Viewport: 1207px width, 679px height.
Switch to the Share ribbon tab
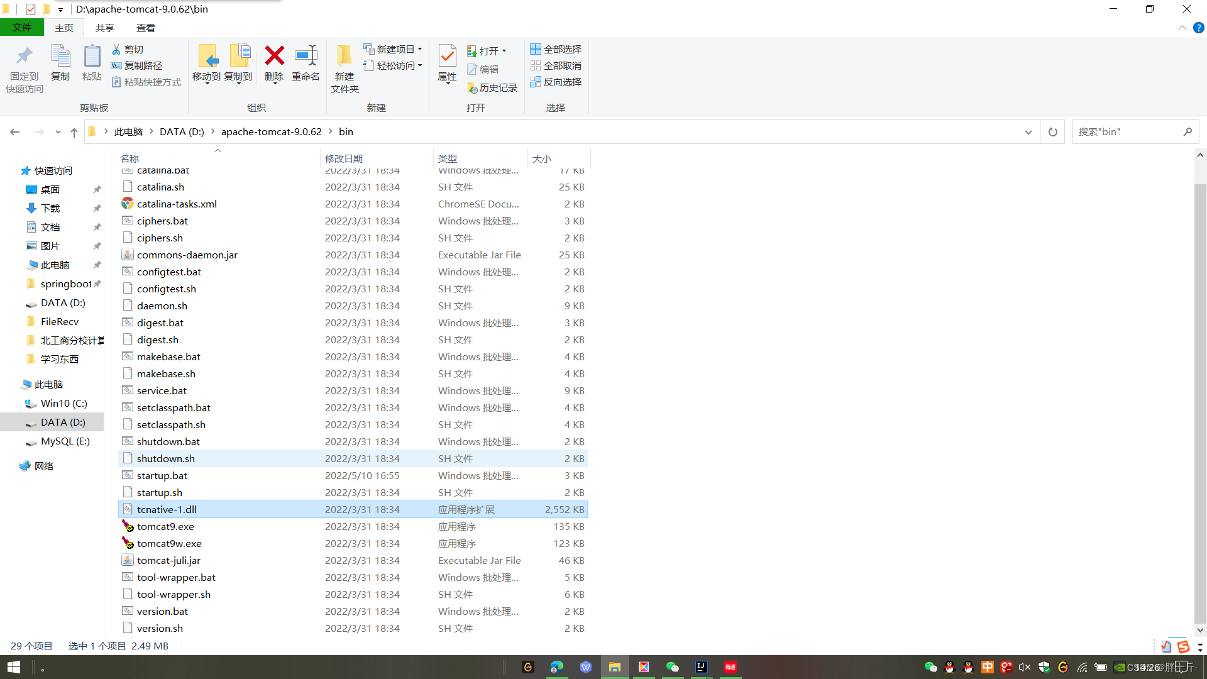click(x=105, y=28)
